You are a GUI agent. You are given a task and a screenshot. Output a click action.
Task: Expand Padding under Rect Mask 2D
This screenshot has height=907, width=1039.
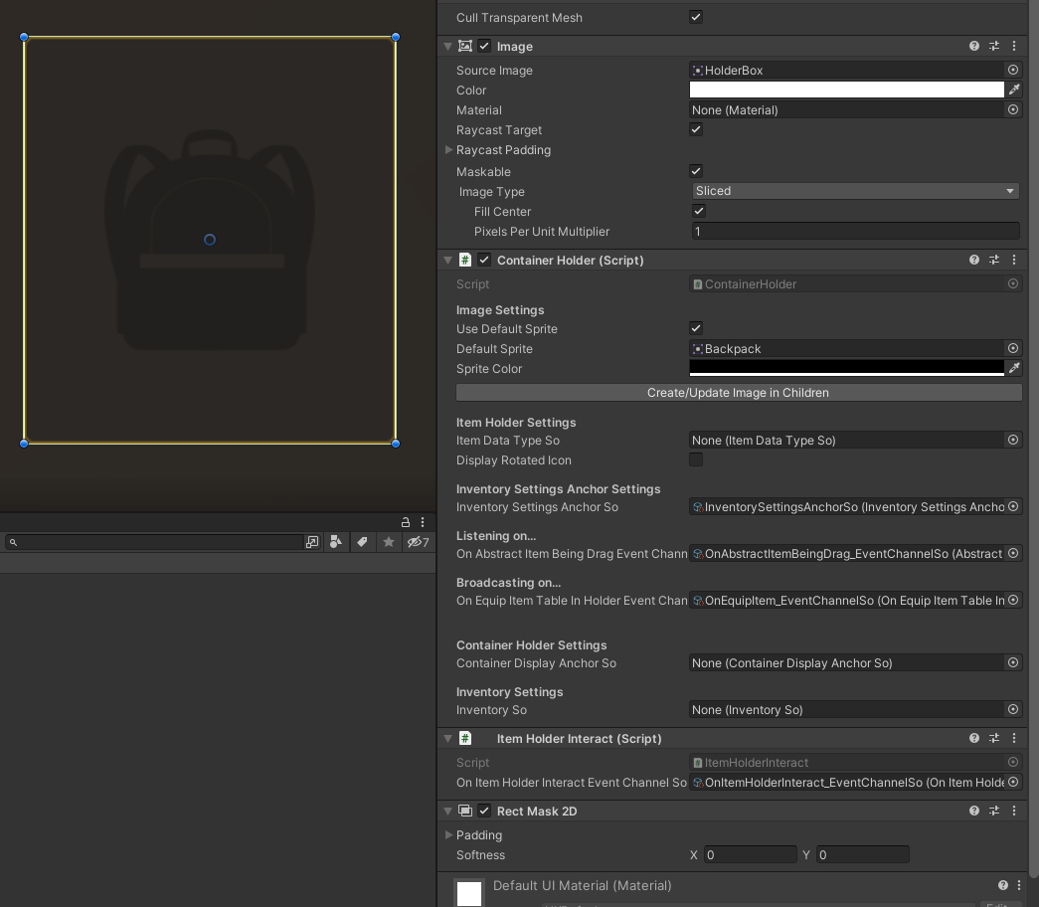click(x=449, y=834)
